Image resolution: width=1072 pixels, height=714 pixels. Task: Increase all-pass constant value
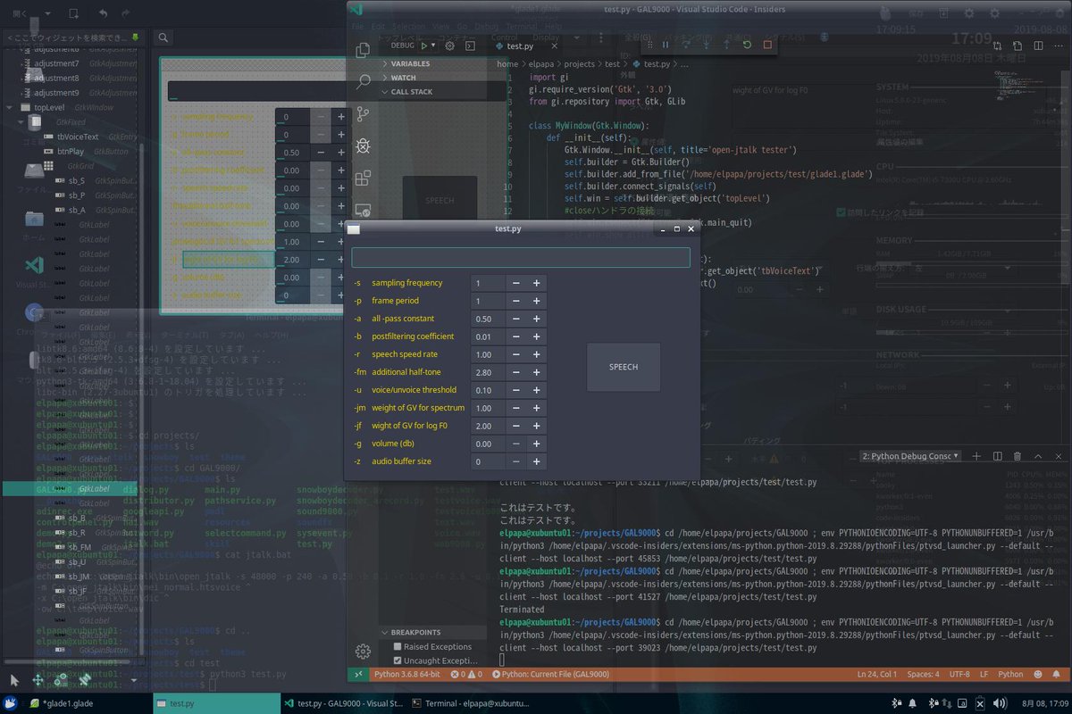pos(537,319)
